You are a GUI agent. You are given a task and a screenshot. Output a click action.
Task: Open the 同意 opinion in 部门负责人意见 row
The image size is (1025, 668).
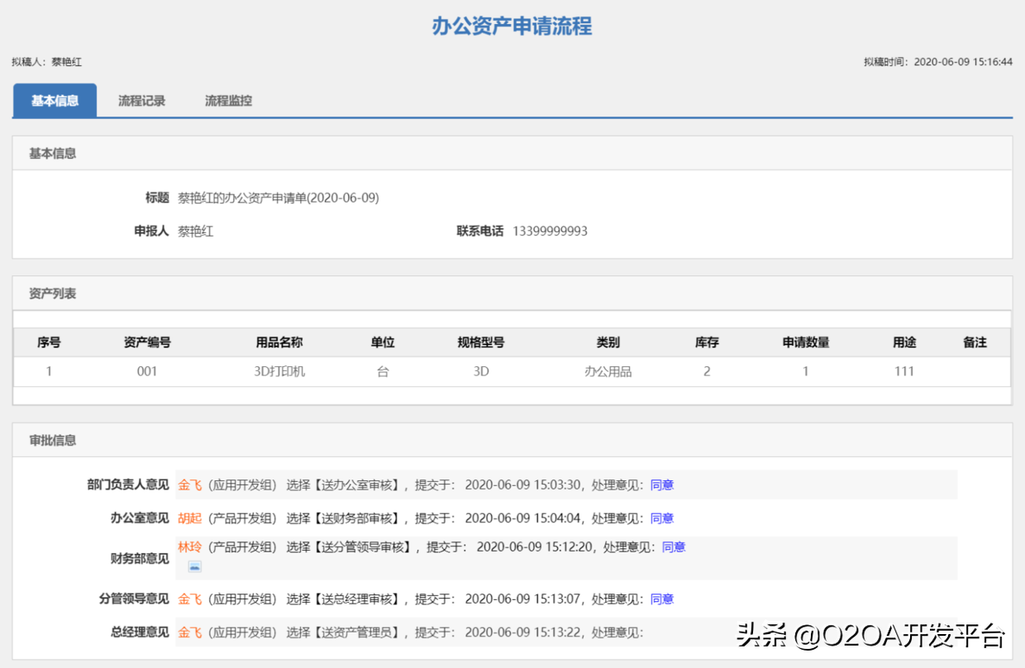click(661, 484)
